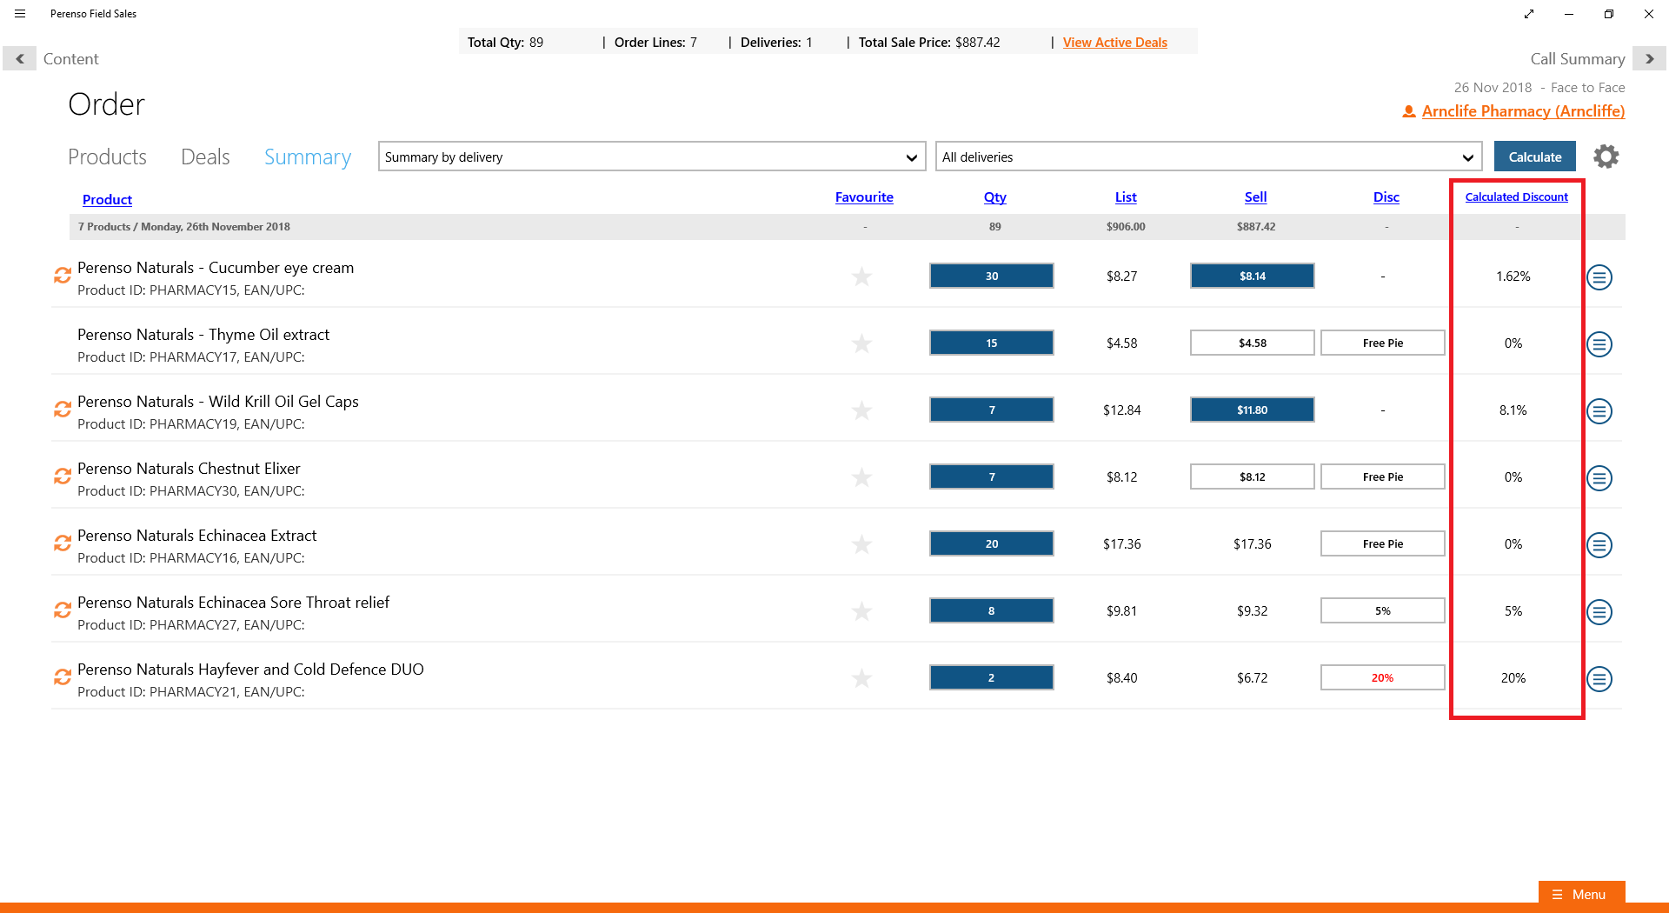Favourite the Chestnut Elixer product

click(x=861, y=477)
